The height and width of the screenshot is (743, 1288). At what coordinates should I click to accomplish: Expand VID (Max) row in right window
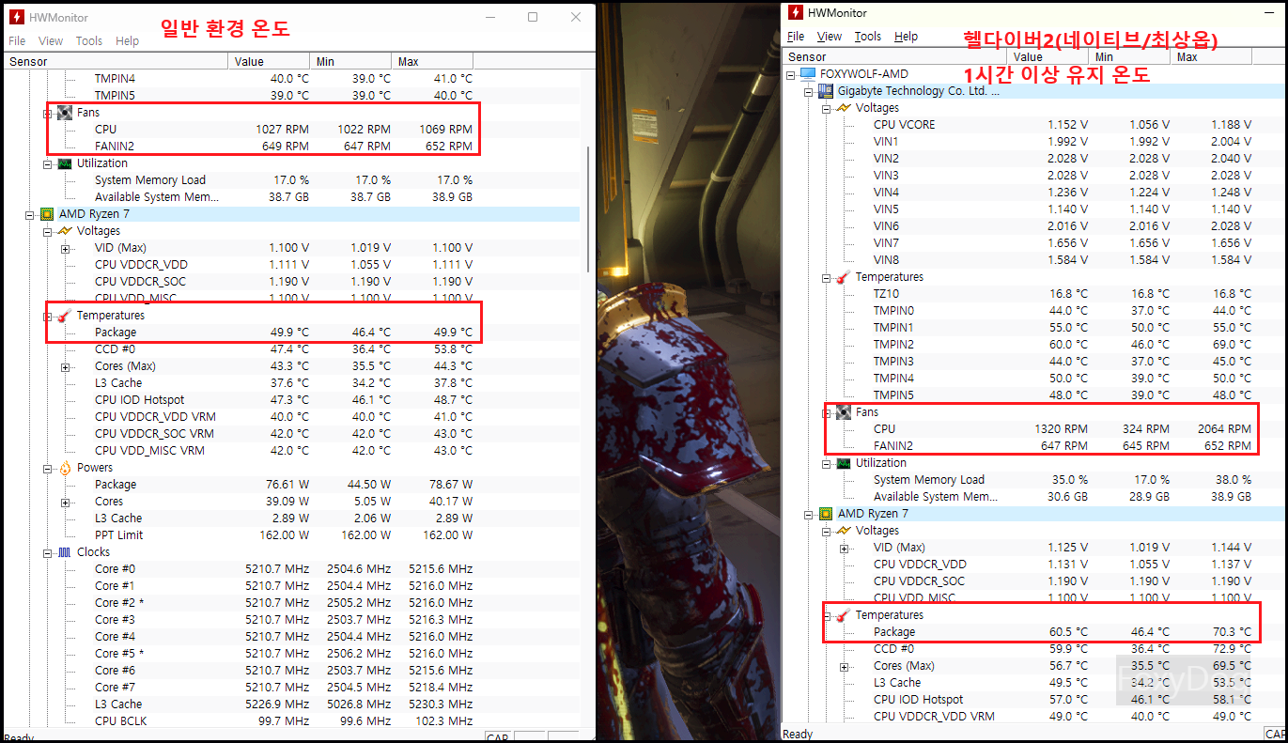844,548
